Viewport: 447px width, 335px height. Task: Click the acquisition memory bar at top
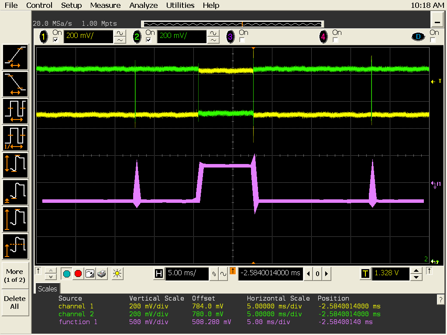[x=233, y=24]
